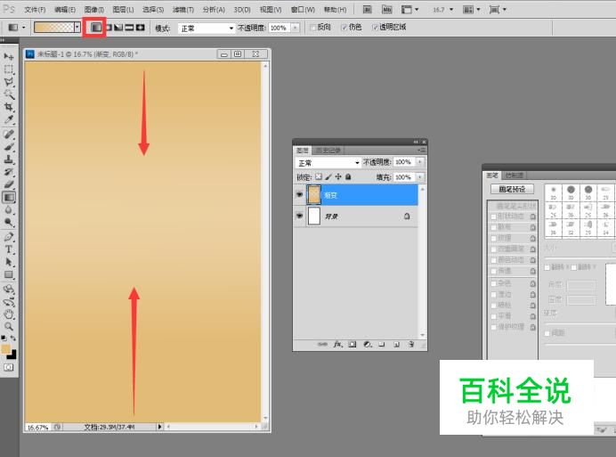
Task: Select the Eraser tool
Action: (8, 184)
